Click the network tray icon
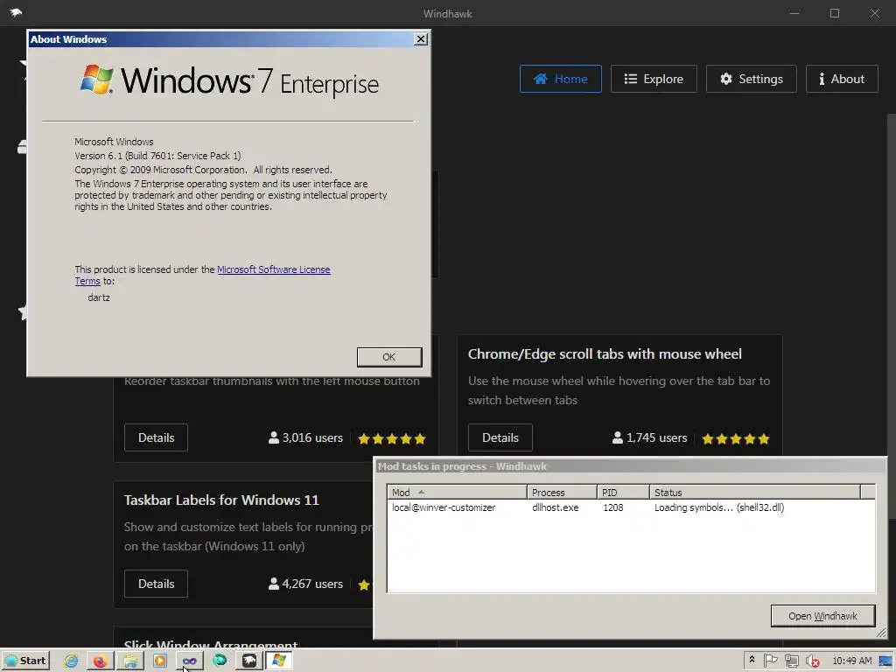 (791, 661)
